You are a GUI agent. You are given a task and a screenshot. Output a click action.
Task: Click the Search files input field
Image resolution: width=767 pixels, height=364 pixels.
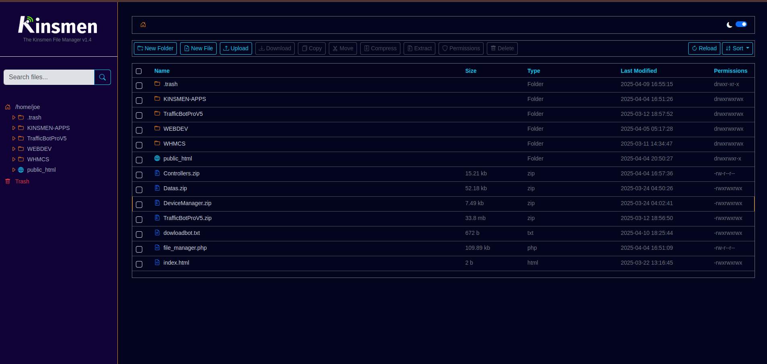click(49, 77)
